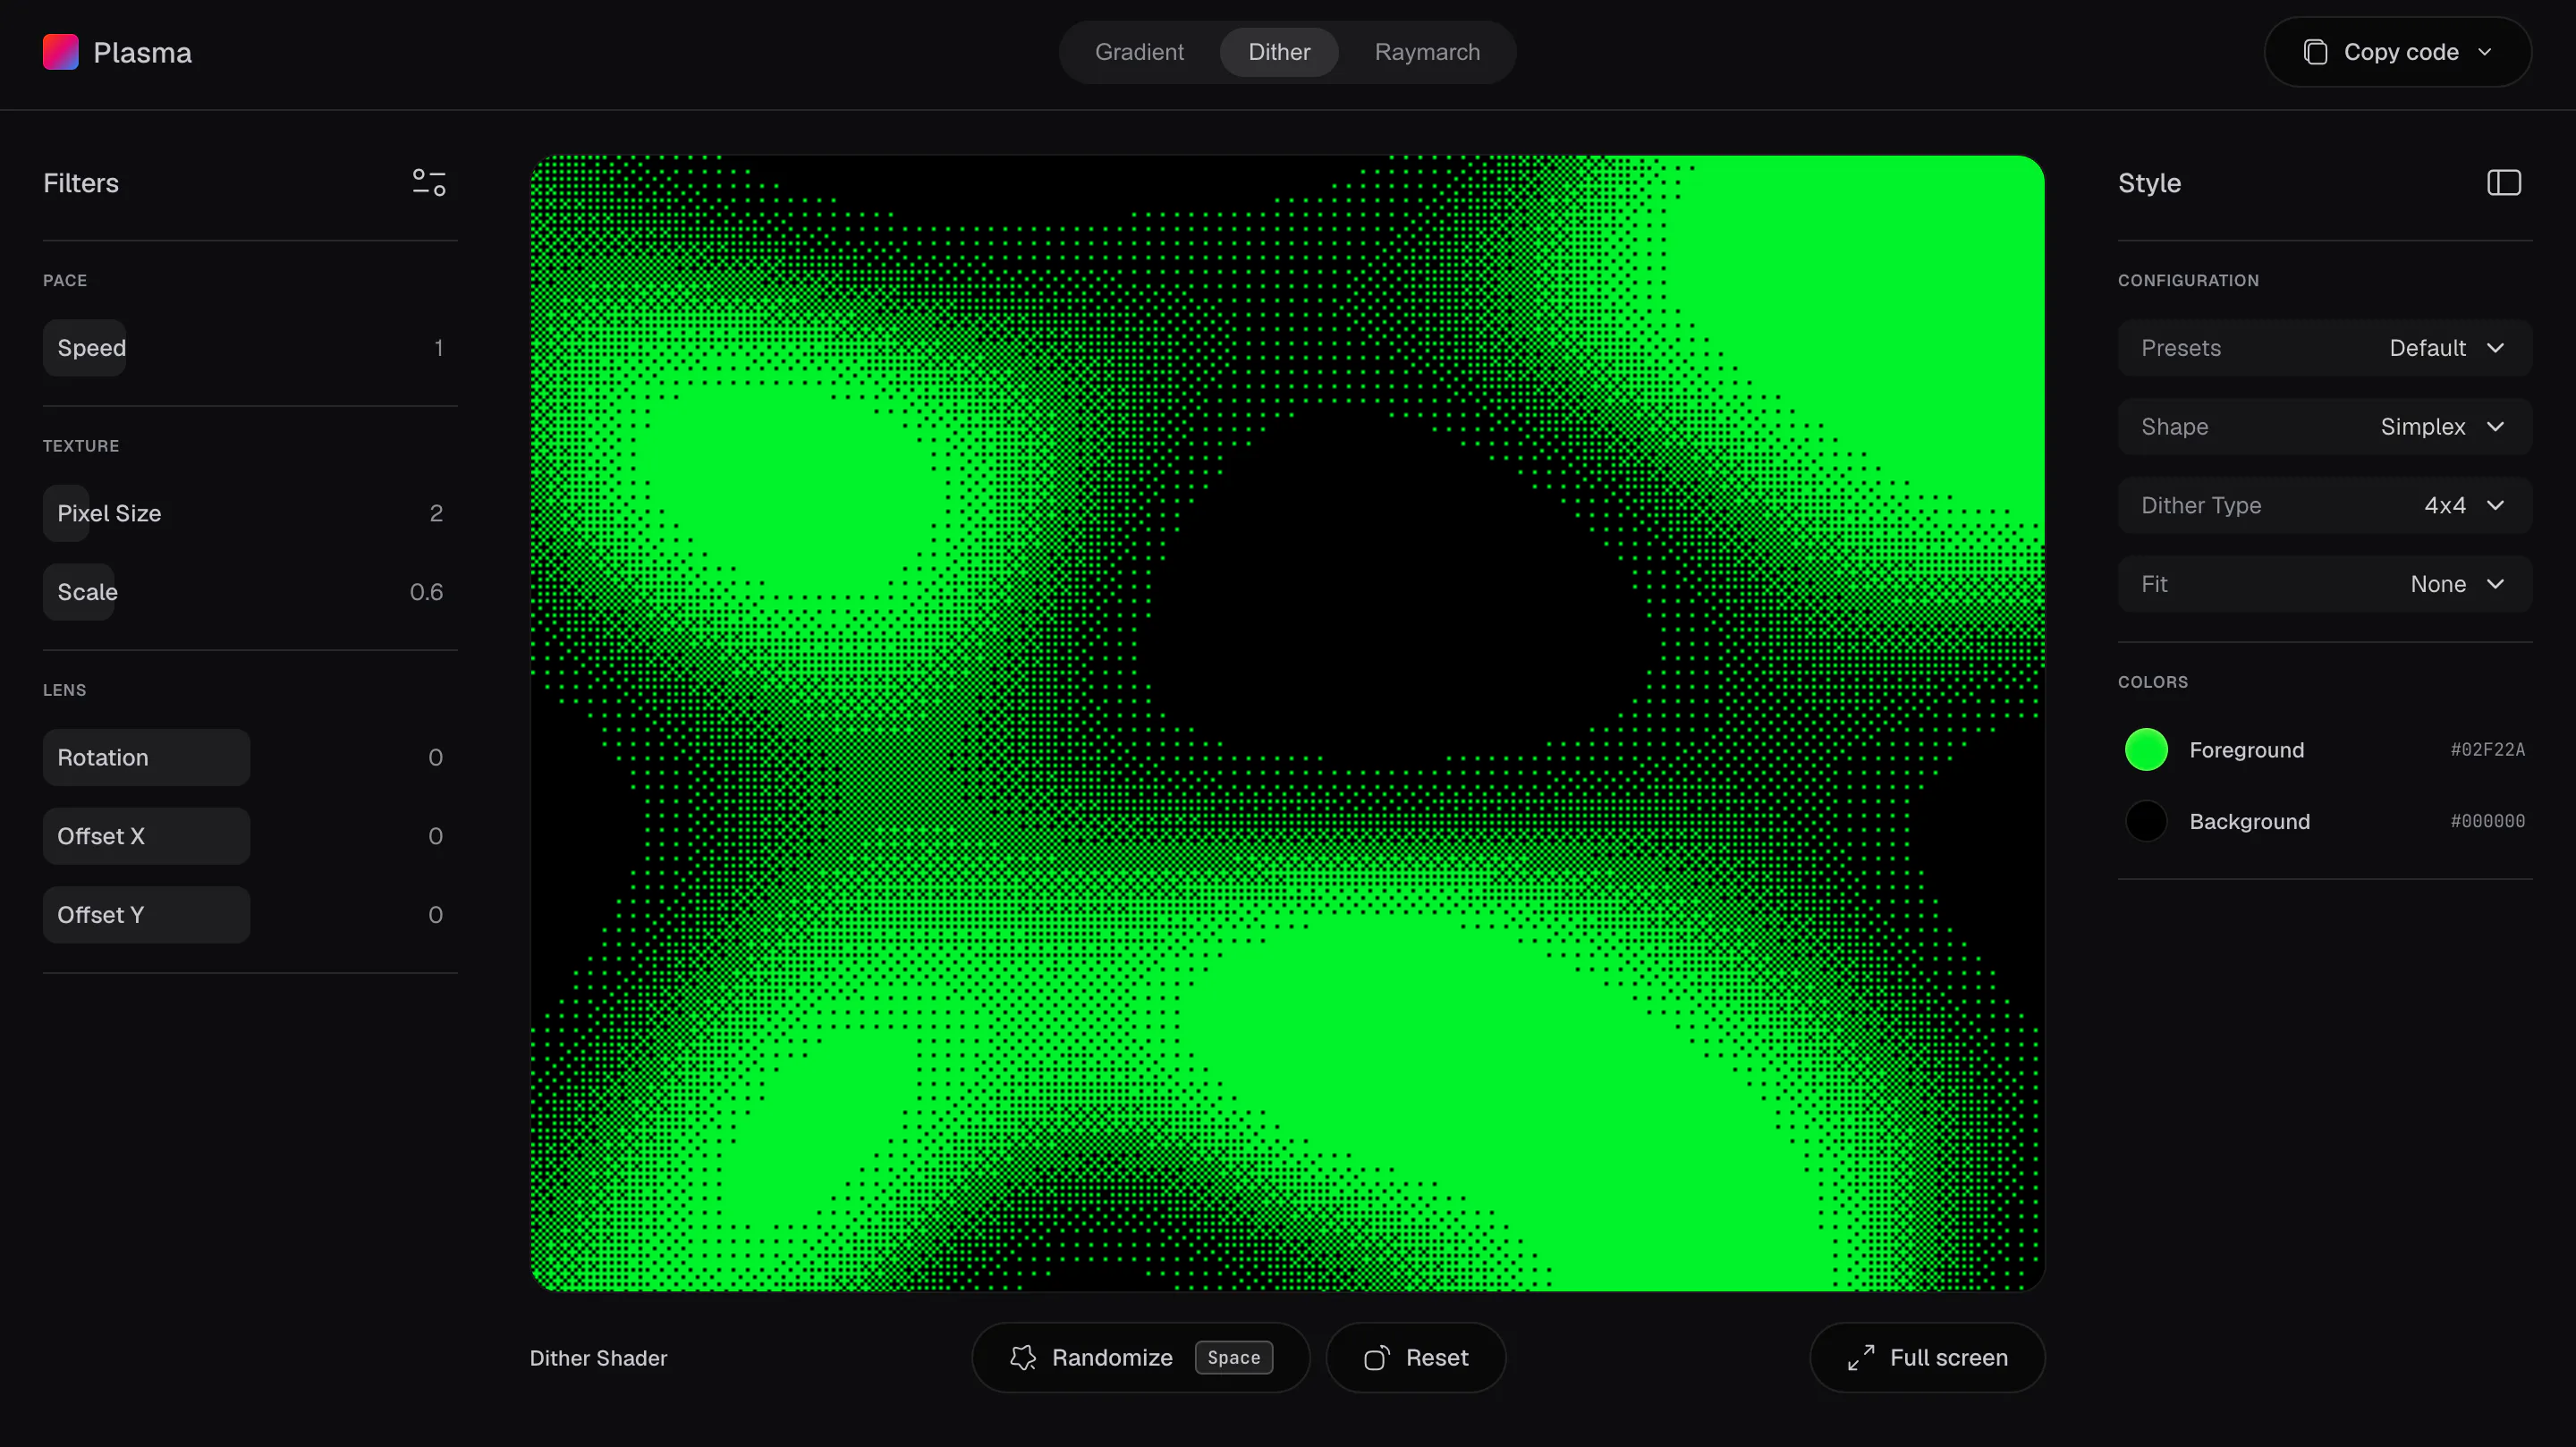This screenshot has height=1447, width=2576.
Task: Open the green Foreground color swatch
Action: (x=2146, y=750)
